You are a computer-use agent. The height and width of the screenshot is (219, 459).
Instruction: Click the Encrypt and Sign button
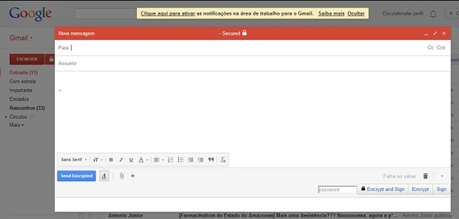(383, 189)
